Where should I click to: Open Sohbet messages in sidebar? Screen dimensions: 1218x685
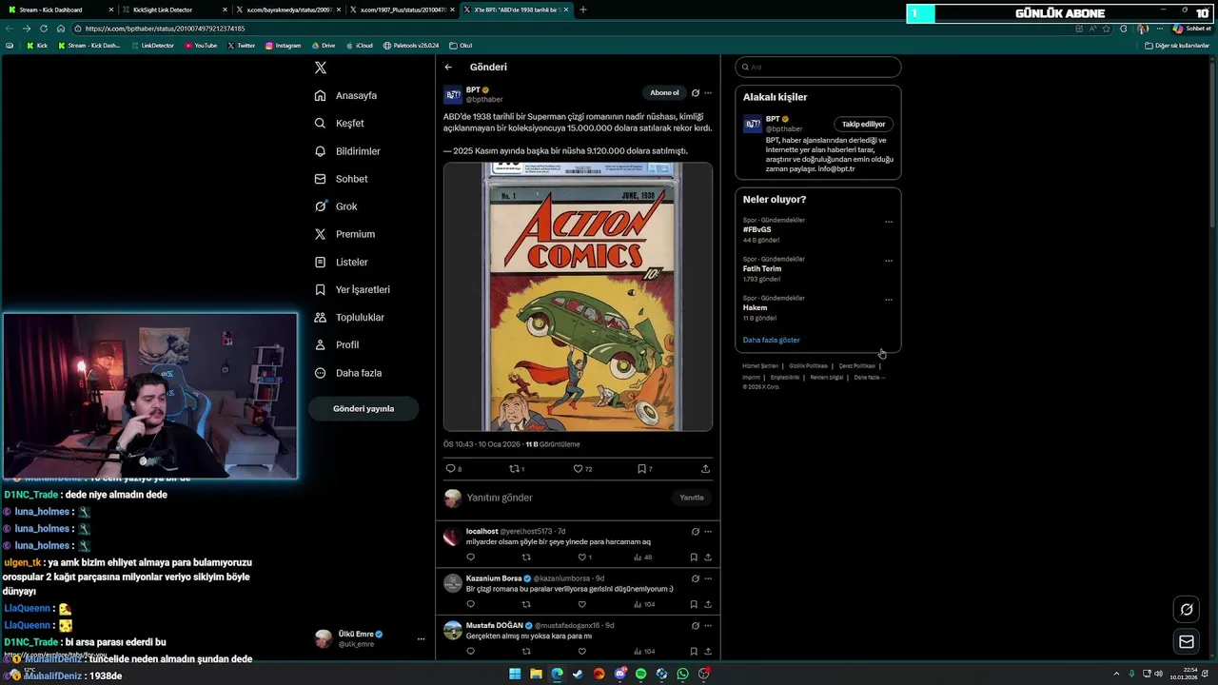pos(341,179)
